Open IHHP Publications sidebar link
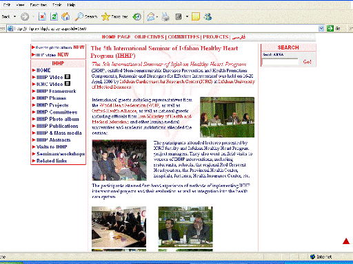 coord(57,126)
